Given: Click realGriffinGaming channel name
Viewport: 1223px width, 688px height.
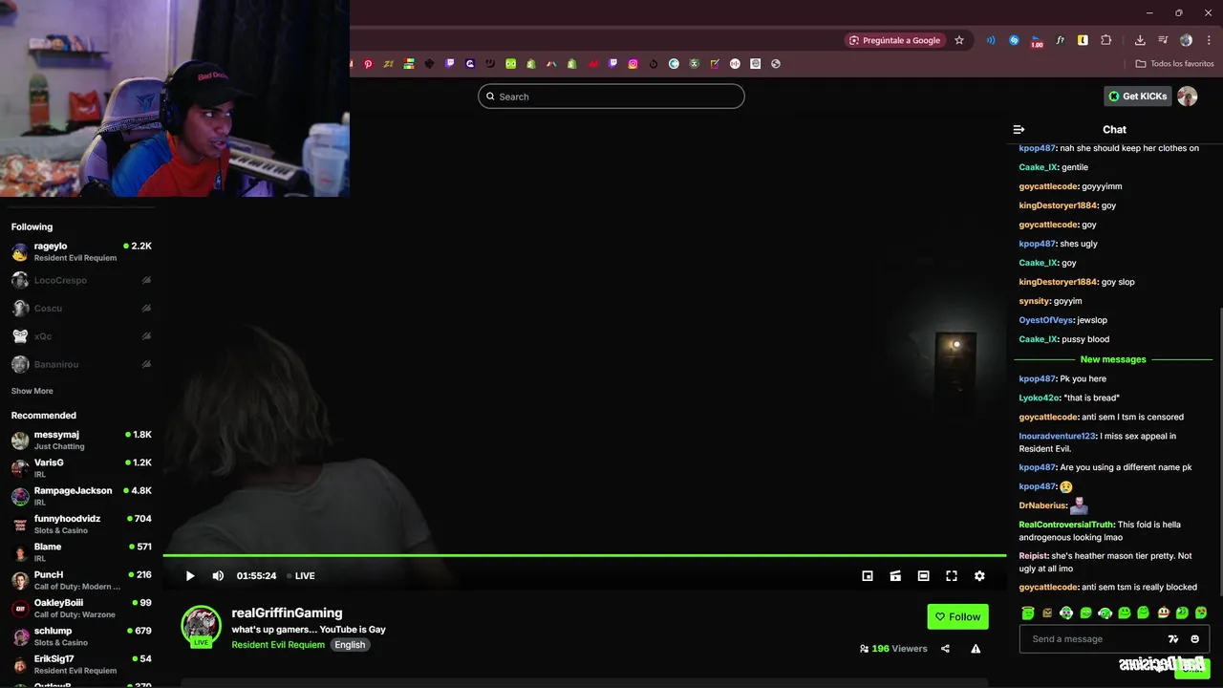Looking at the screenshot, I should click(x=287, y=613).
